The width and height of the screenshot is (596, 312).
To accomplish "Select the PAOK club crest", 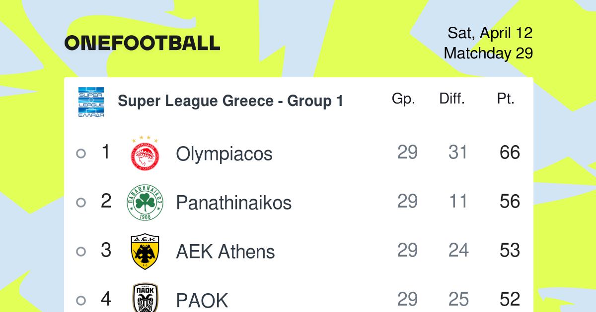I will pyautogui.click(x=145, y=298).
